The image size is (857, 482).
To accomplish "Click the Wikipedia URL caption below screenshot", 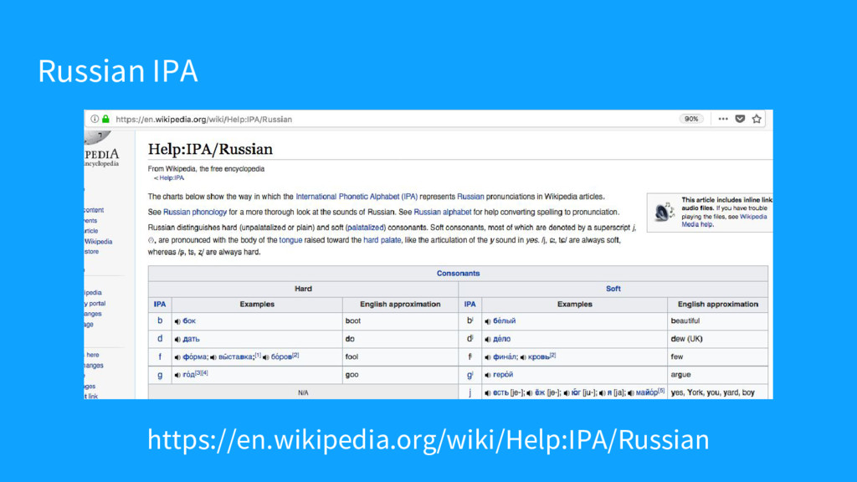I will point(428,439).
